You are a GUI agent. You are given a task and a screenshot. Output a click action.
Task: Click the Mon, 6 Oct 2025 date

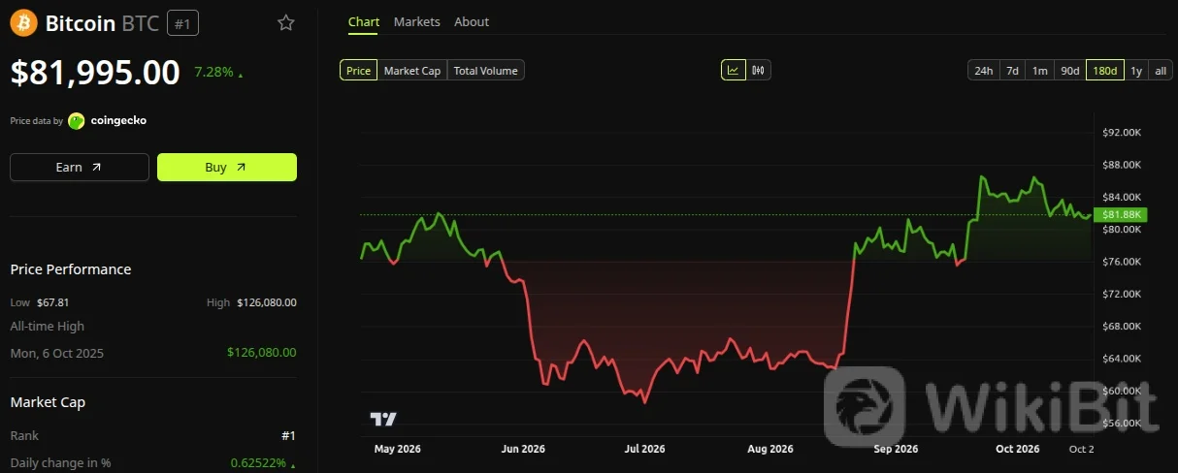[x=56, y=353]
